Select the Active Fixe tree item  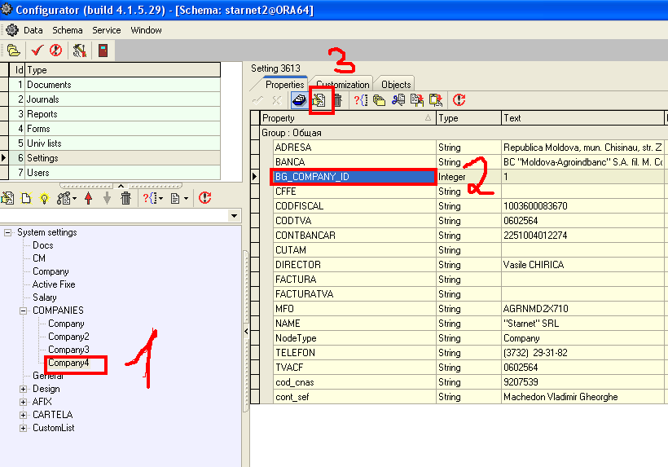pos(54,284)
